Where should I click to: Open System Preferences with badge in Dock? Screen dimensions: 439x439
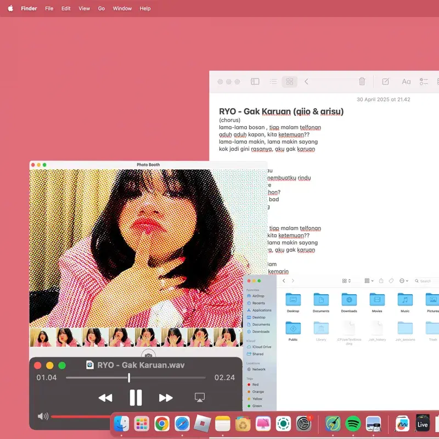point(304,424)
